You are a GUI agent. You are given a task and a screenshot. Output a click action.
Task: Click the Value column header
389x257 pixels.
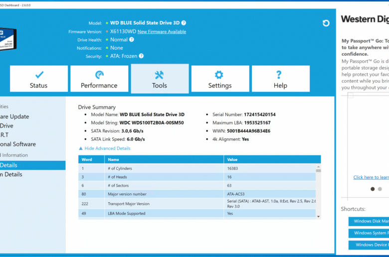pyautogui.click(x=272, y=159)
